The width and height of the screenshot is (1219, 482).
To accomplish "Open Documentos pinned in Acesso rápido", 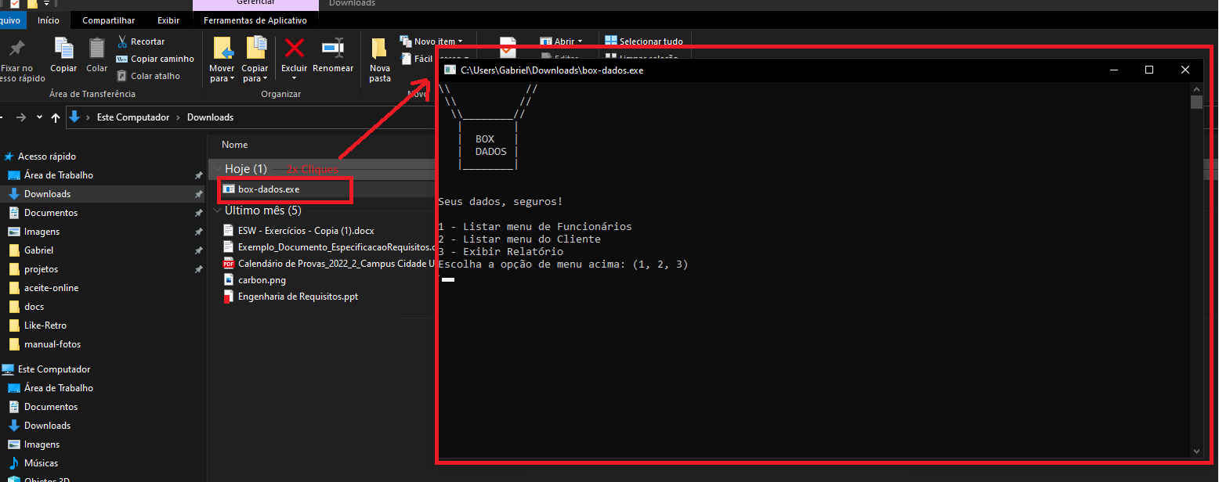I will (44, 213).
